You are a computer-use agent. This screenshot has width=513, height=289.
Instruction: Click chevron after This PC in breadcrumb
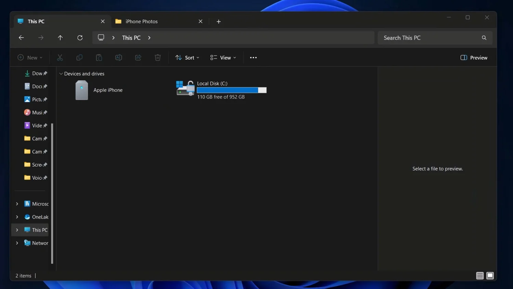[x=149, y=38]
